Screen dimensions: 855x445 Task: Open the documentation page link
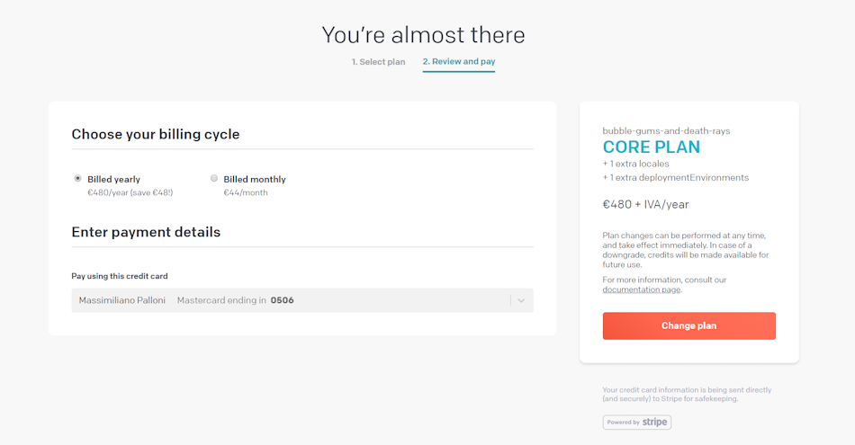641,289
